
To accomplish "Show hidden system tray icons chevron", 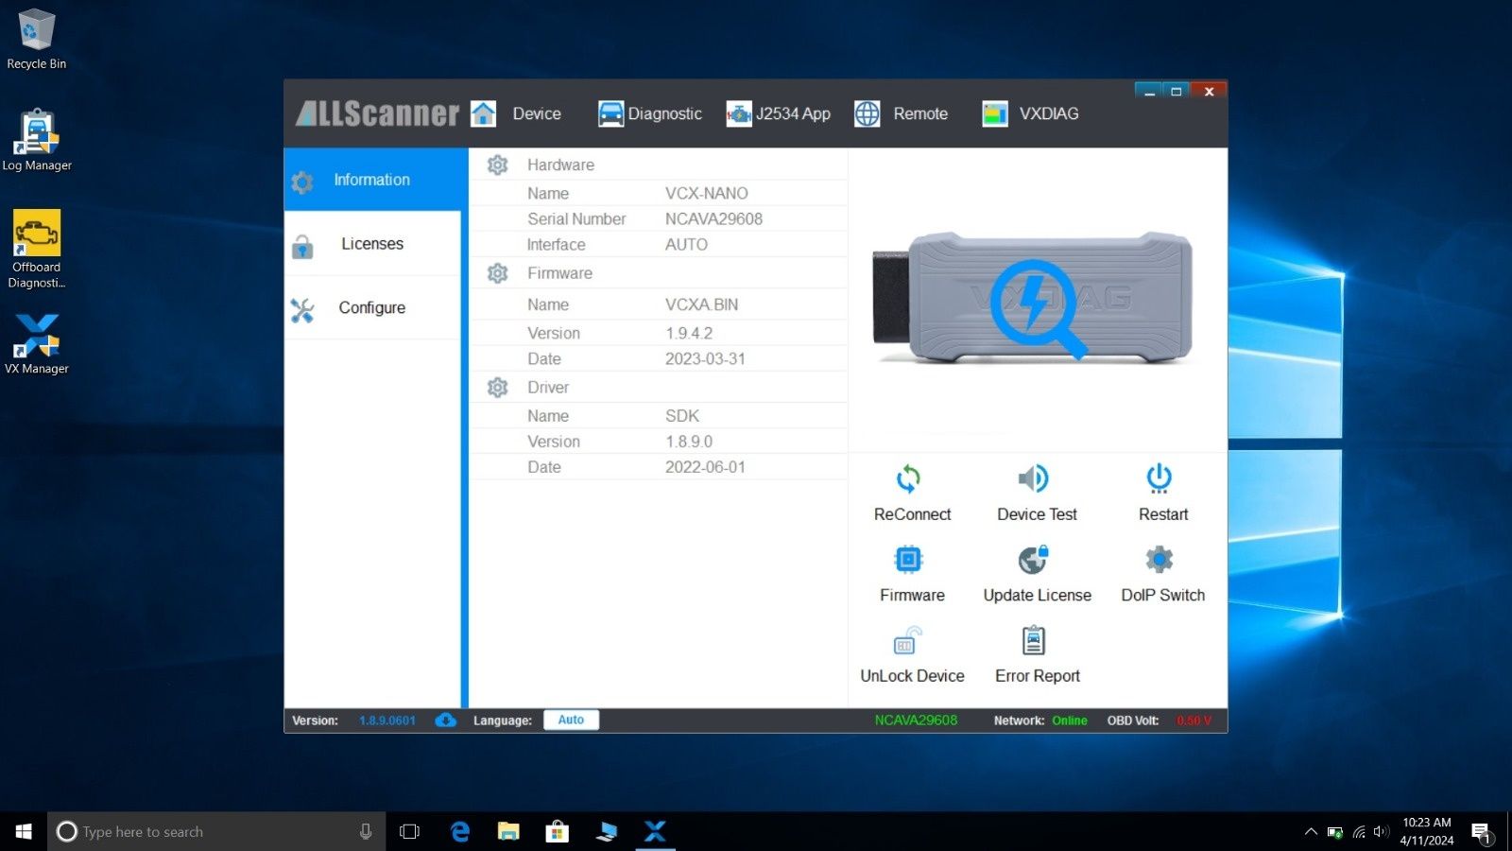I will [1311, 832].
